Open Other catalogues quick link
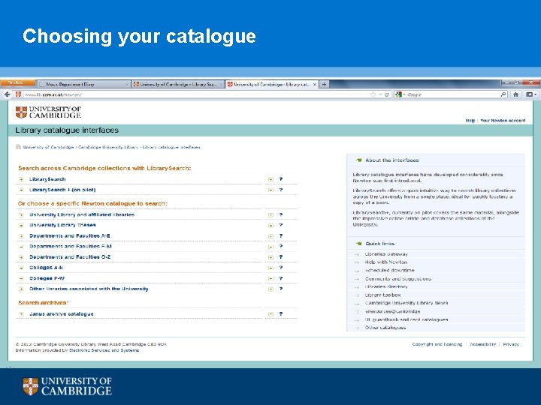Screen dimensions: 541x405 point(385,328)
